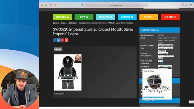
Task: Click the SW0529 minifig number value
Action: (x=161, y=35)
